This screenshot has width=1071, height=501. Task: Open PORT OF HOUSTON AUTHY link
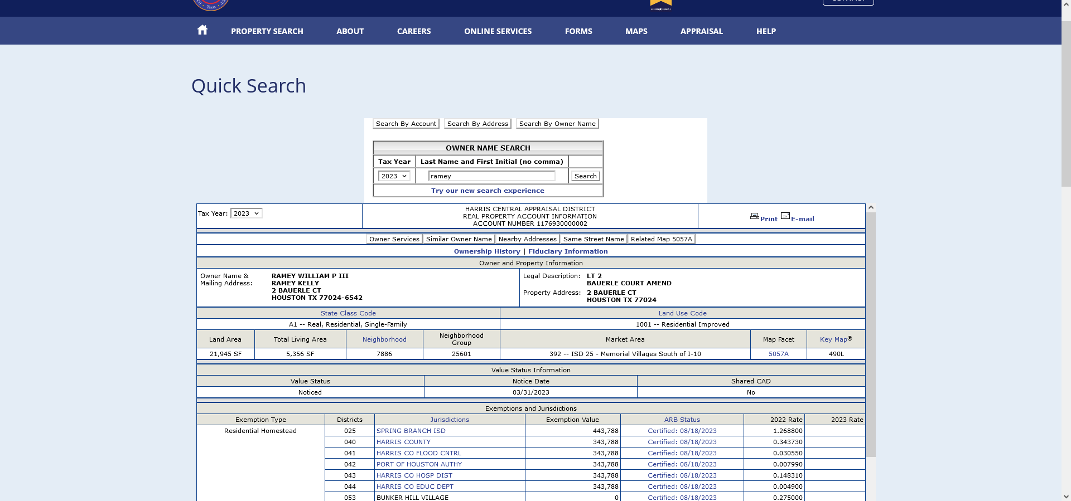[419, 464]
